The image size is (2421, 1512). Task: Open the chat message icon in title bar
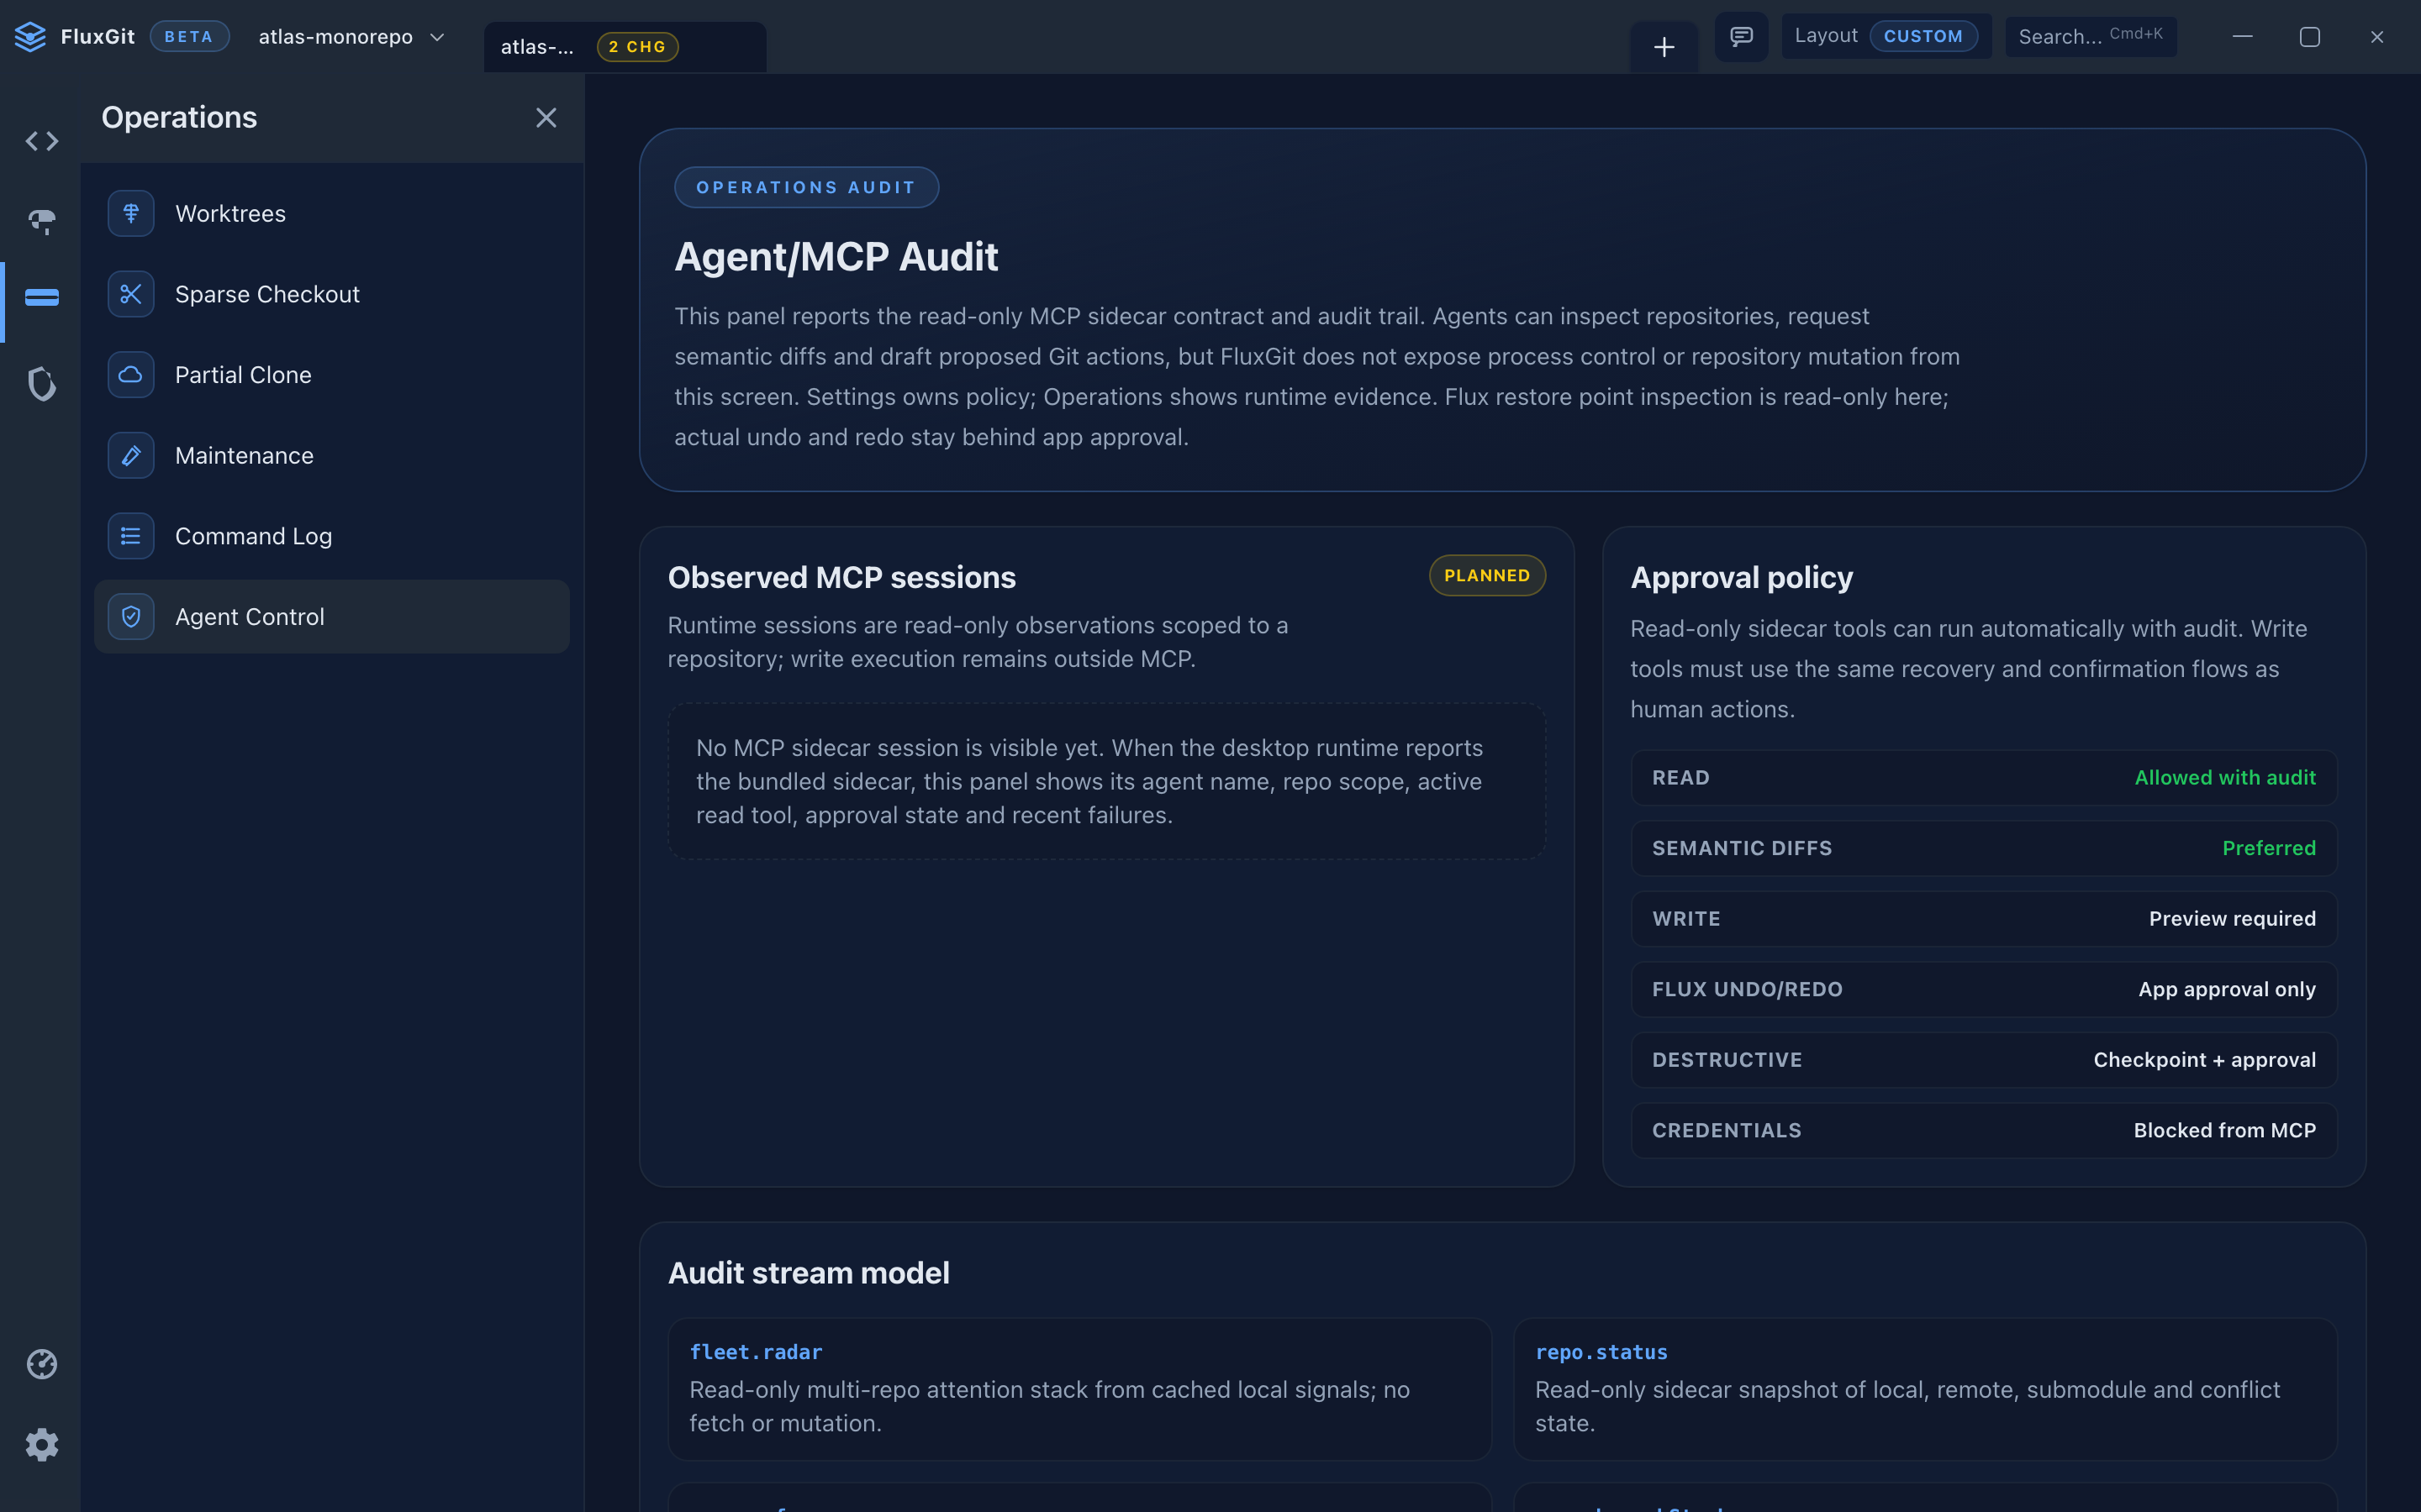1742,37
